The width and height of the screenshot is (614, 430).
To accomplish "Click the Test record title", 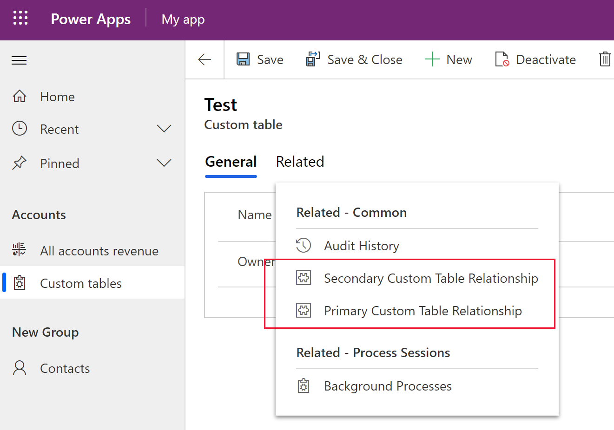I will pyautogui.click(x=221, y=105).
